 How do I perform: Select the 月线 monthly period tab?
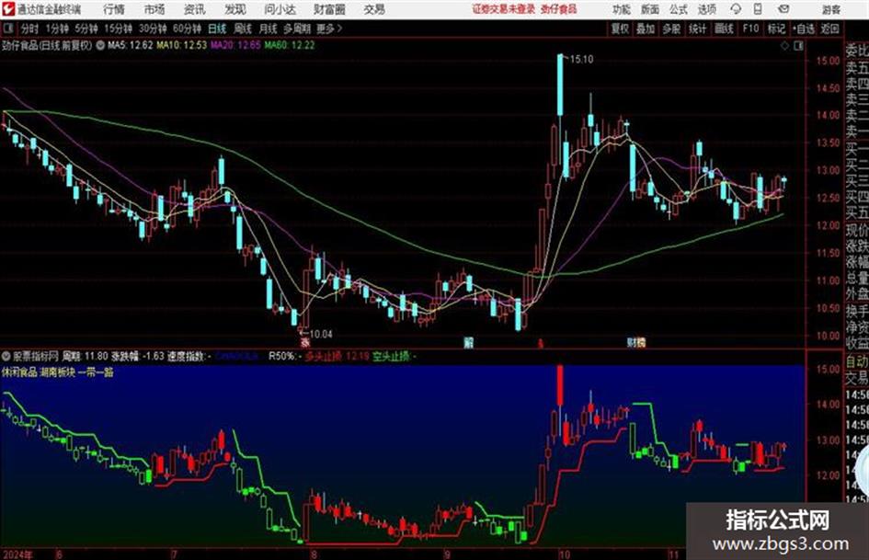[x=269, y=29]
